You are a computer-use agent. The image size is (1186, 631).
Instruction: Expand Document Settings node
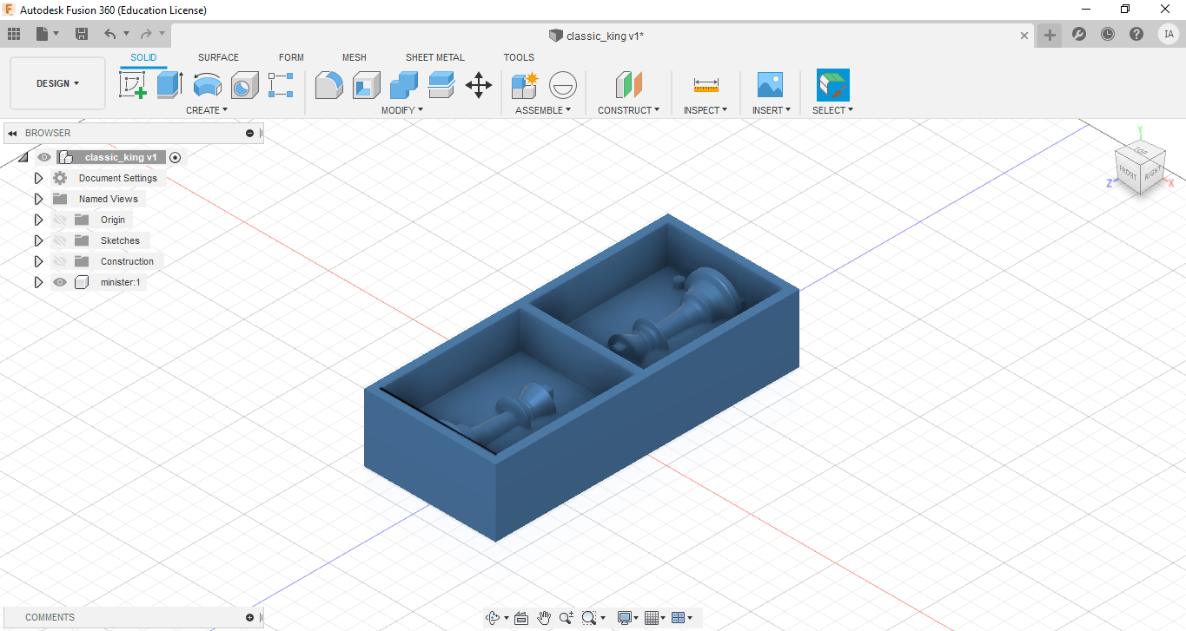(38, 178)
